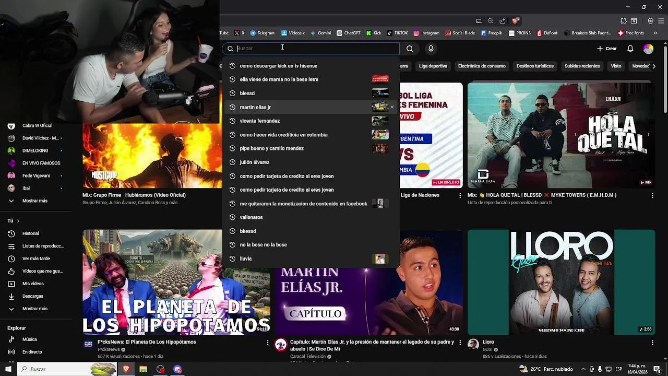This screenshot has width=668, height=376.
Task: Select 'pipe bueno y camilo mendez' suggestion
Action: pos(311,148)
